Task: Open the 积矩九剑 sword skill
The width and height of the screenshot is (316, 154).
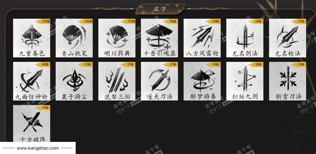Action: 245,81
